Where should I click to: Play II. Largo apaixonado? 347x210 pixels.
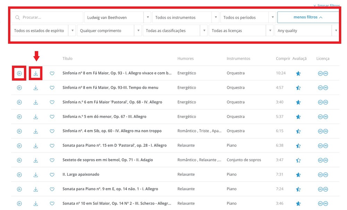coord(19,175)
